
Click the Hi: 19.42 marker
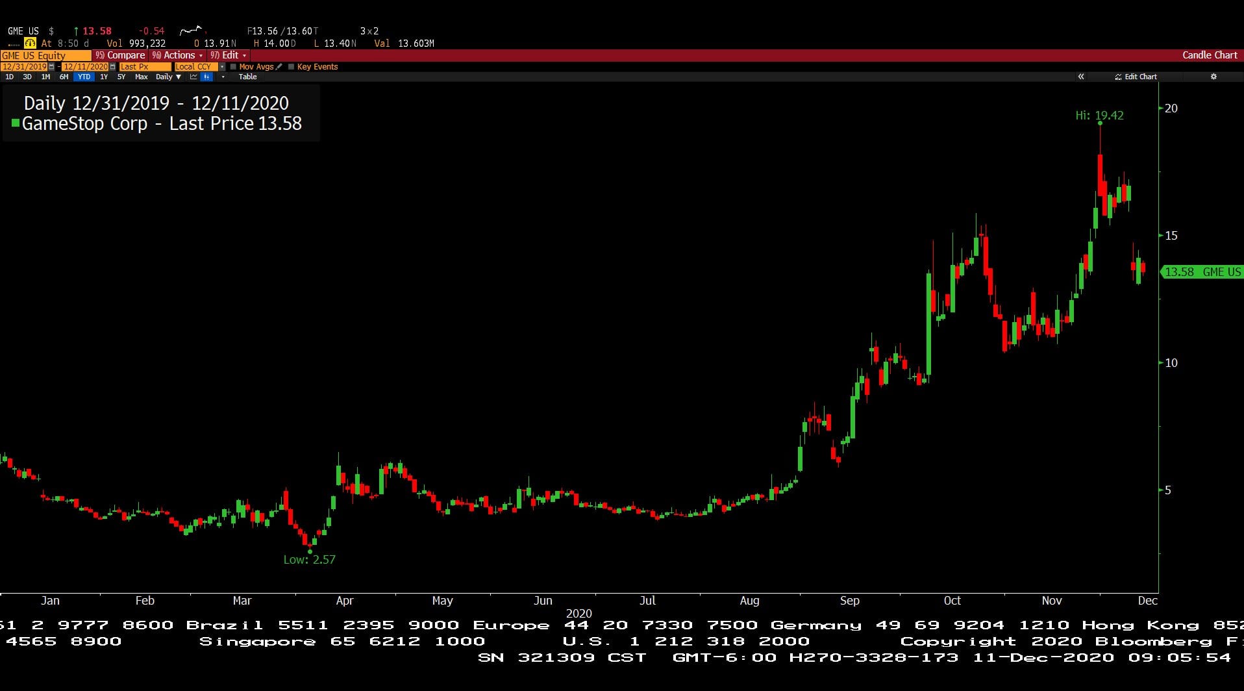1099,116
